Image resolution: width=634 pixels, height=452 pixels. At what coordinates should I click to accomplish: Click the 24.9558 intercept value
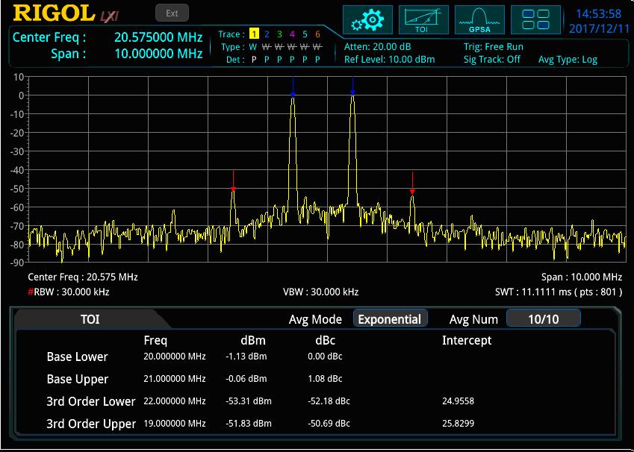[458, 401]
